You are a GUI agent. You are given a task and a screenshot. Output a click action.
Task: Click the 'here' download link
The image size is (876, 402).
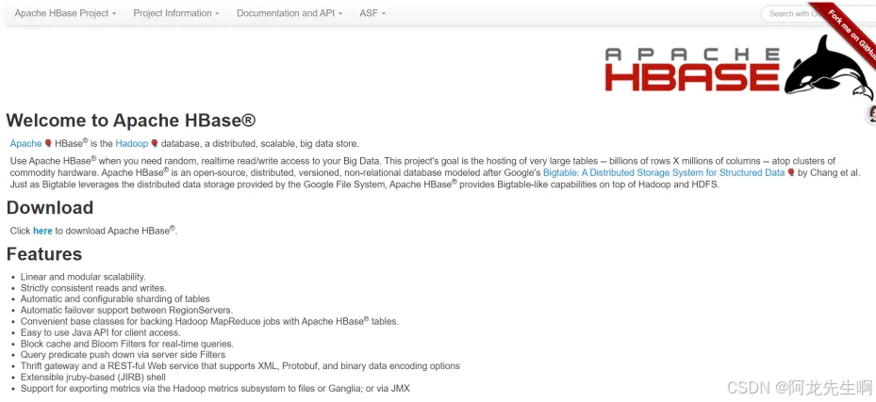coord(42,231)
